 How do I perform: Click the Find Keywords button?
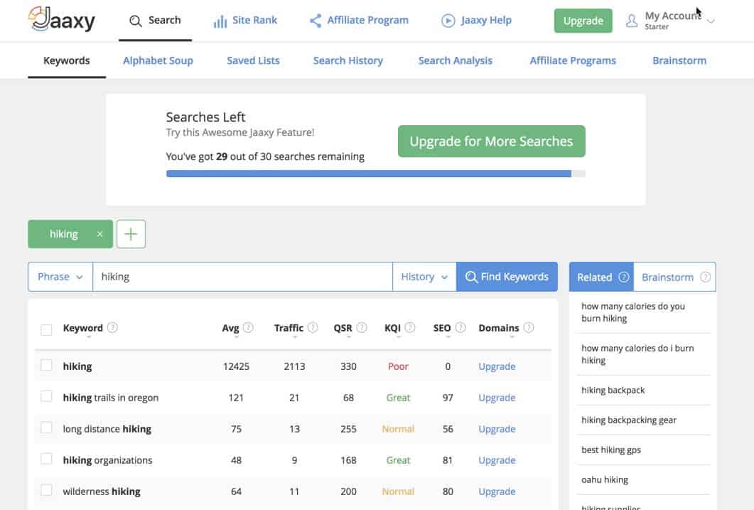click(x=507, y=277)
